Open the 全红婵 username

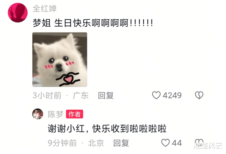coord(45,8)
